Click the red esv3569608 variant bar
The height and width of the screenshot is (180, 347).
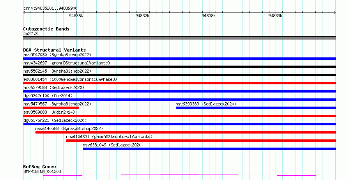click(179, 116)
